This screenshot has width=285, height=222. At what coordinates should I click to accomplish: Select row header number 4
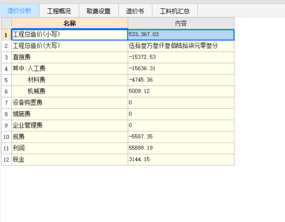6,69
